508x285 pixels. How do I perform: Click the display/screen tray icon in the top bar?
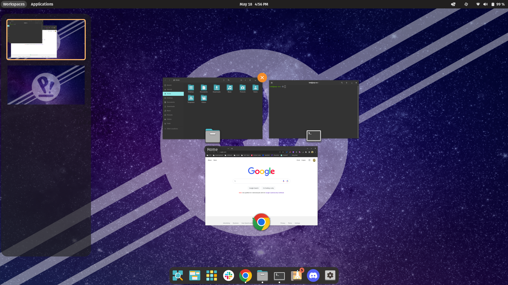[x=453, y=4]
